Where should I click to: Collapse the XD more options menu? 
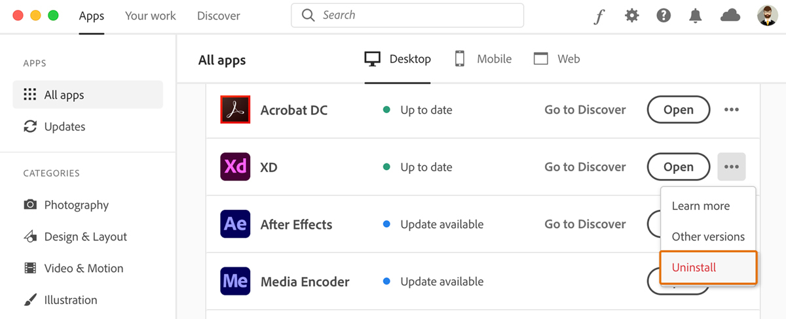click(732, 167)
